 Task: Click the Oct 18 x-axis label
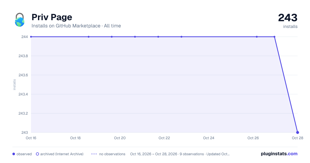[x=75, y=138]
